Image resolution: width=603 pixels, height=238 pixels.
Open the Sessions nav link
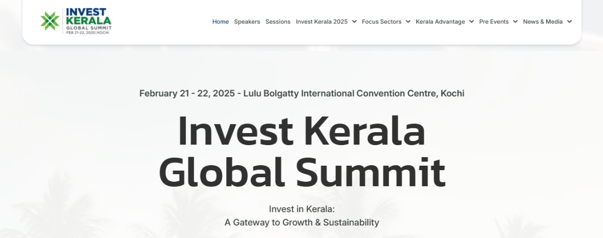[278, 22]
